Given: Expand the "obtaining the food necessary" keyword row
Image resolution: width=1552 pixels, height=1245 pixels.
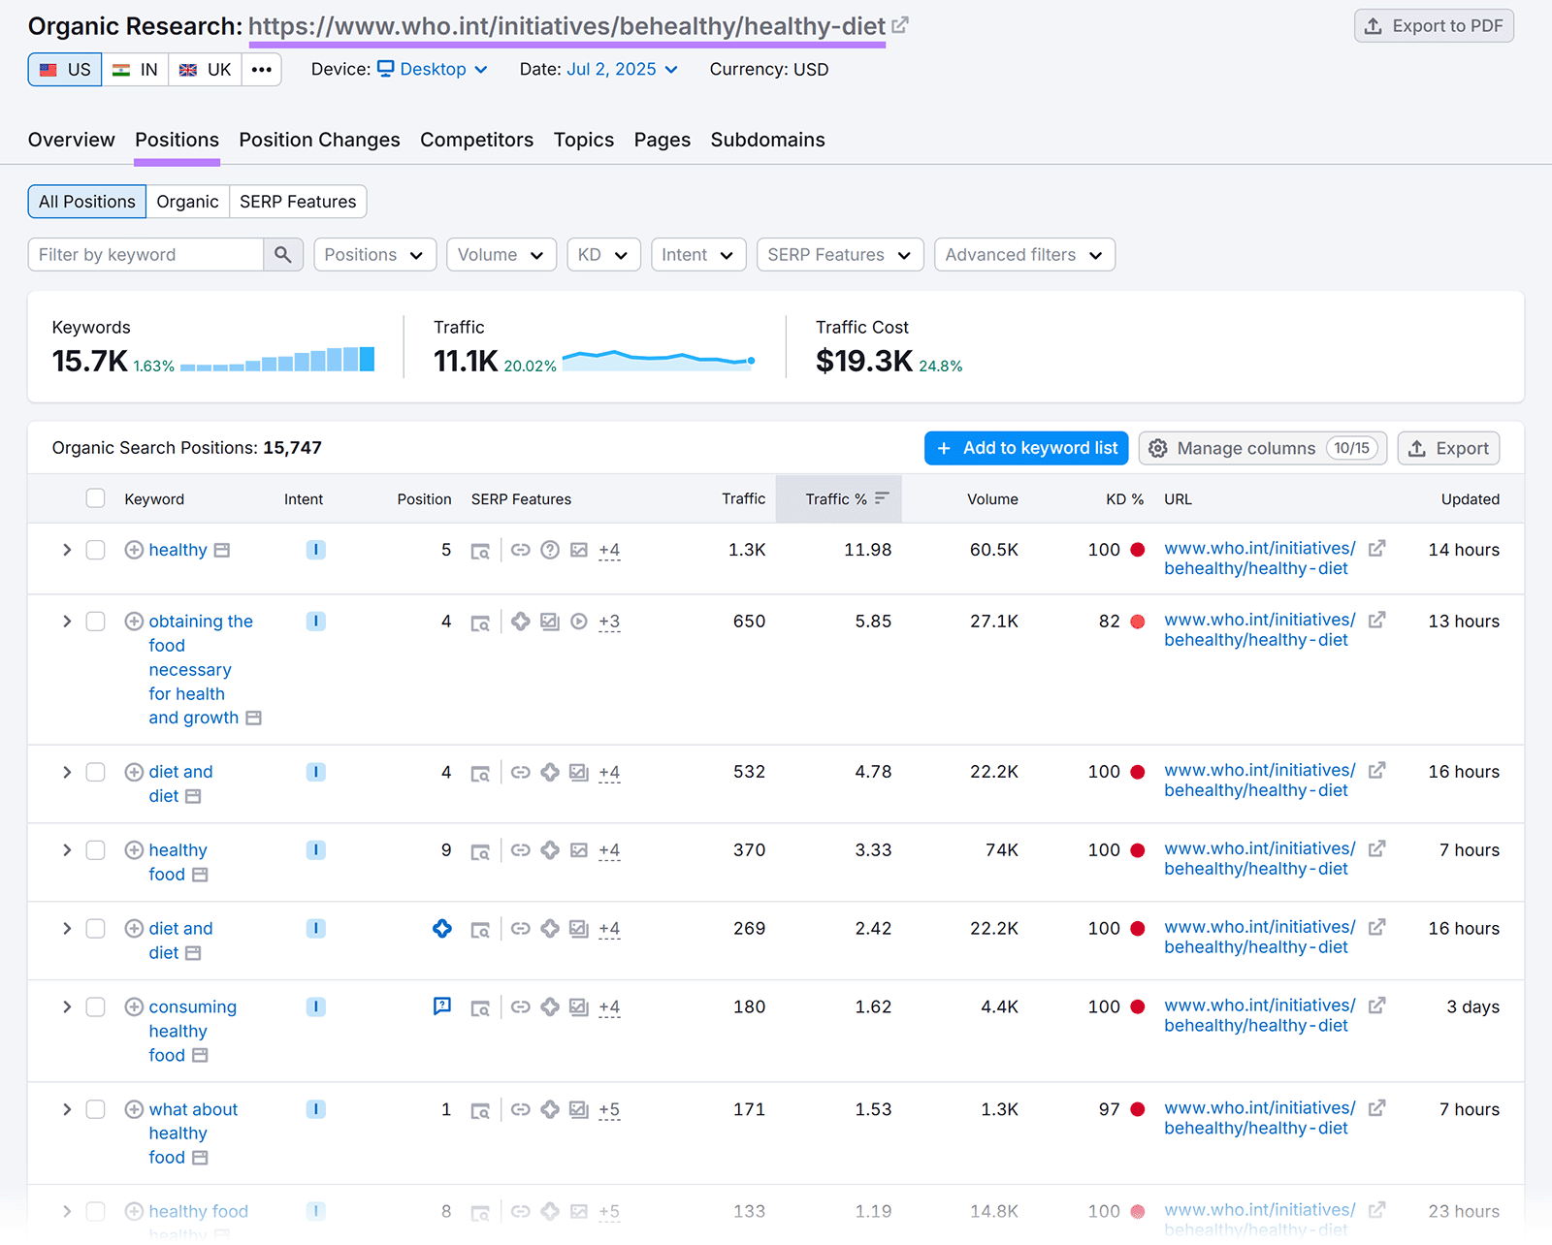Looking at the screenshot, I should click(66, 622).
